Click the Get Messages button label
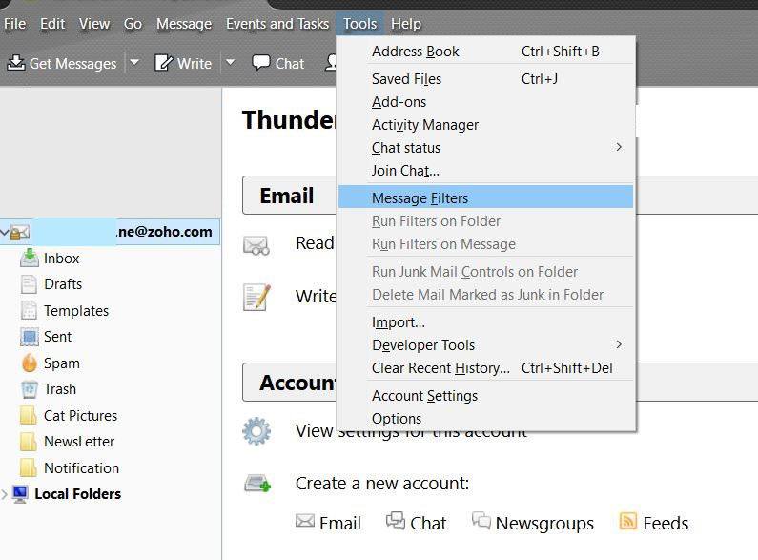The image size is (758, 560). tap(73, 63)
